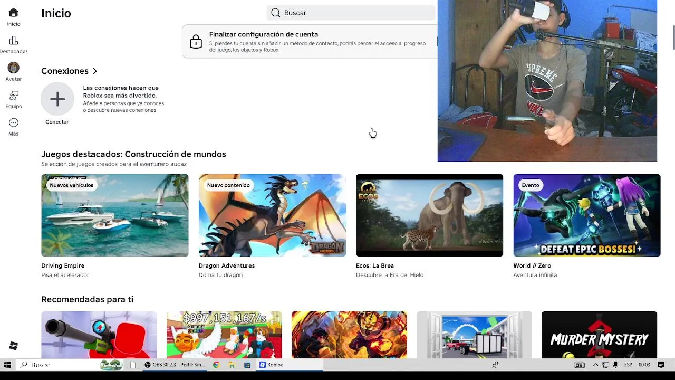Click the plus Conectar circle button

(x=57, y=99)
